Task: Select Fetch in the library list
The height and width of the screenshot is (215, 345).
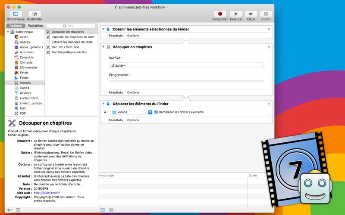Action: point(24,73)
